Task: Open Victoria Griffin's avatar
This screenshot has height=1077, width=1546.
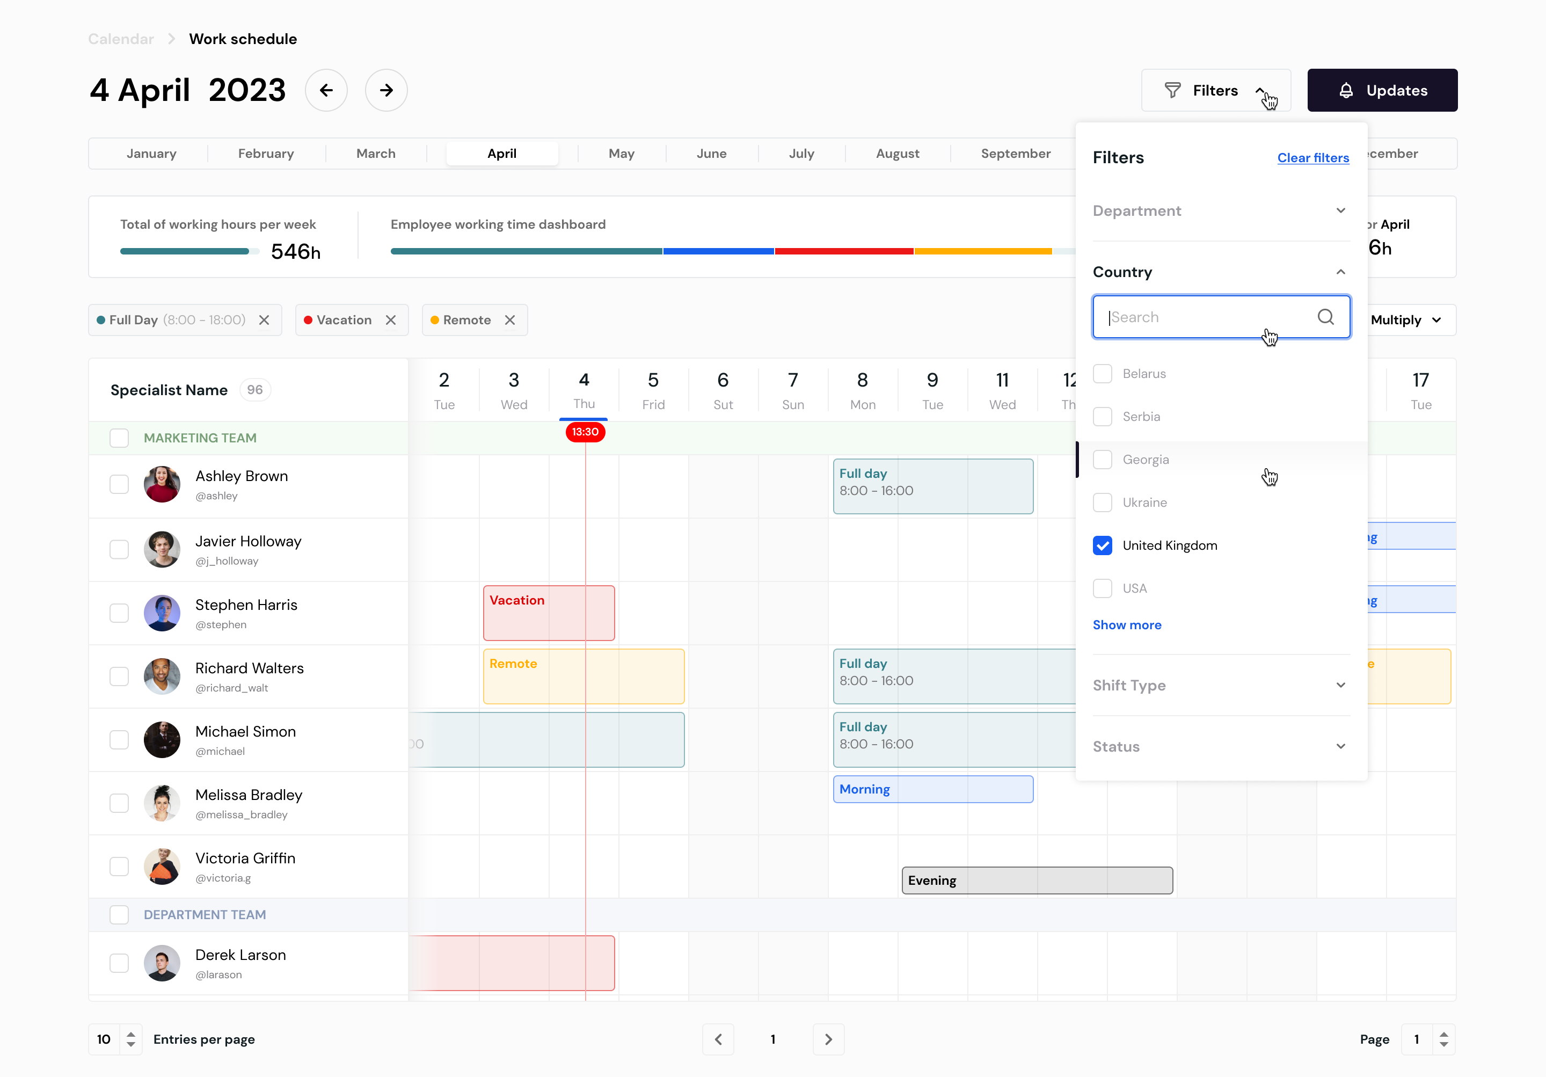Action: 162,866
